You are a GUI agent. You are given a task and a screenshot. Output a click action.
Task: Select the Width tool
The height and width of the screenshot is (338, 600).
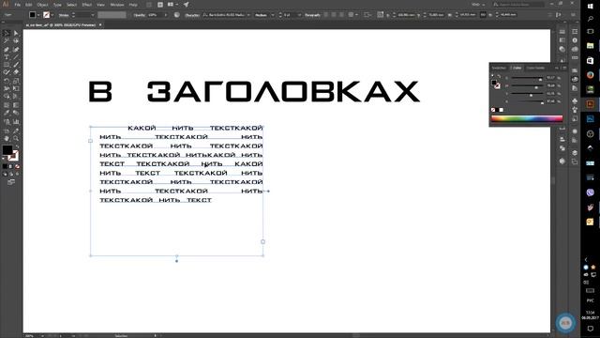(7, 88)
